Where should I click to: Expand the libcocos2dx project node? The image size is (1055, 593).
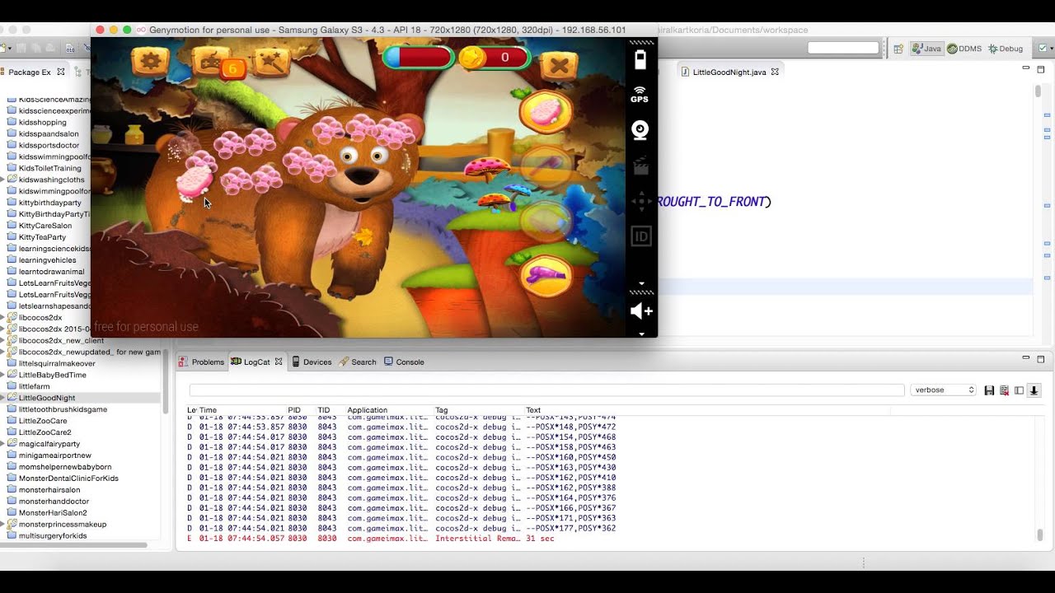coord(2,317)
